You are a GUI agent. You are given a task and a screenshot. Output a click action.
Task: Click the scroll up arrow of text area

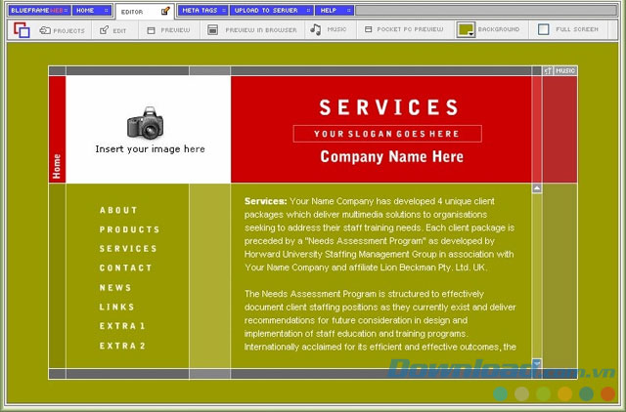[537, 188]
